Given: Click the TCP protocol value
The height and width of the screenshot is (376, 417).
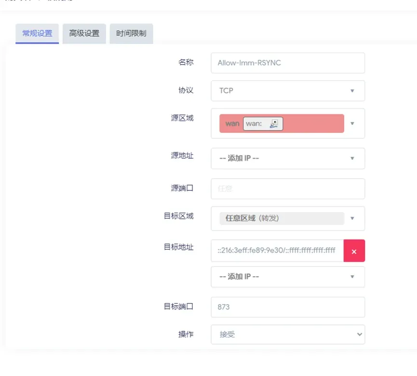Looking at the screenshot, I should [226, 91].
